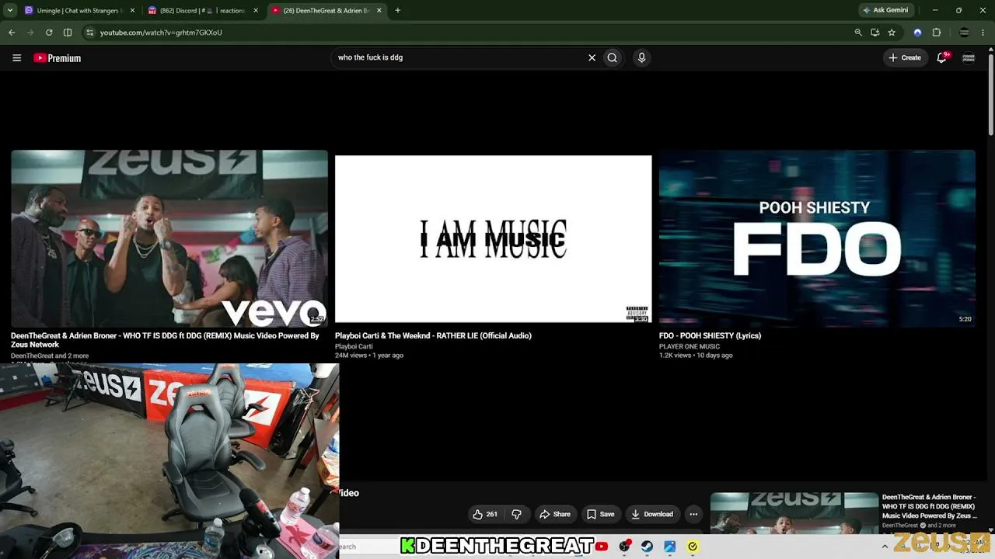Play the WHO TF IS DDG remix thumbnail
995x559 pixels.
click(169, 238)
